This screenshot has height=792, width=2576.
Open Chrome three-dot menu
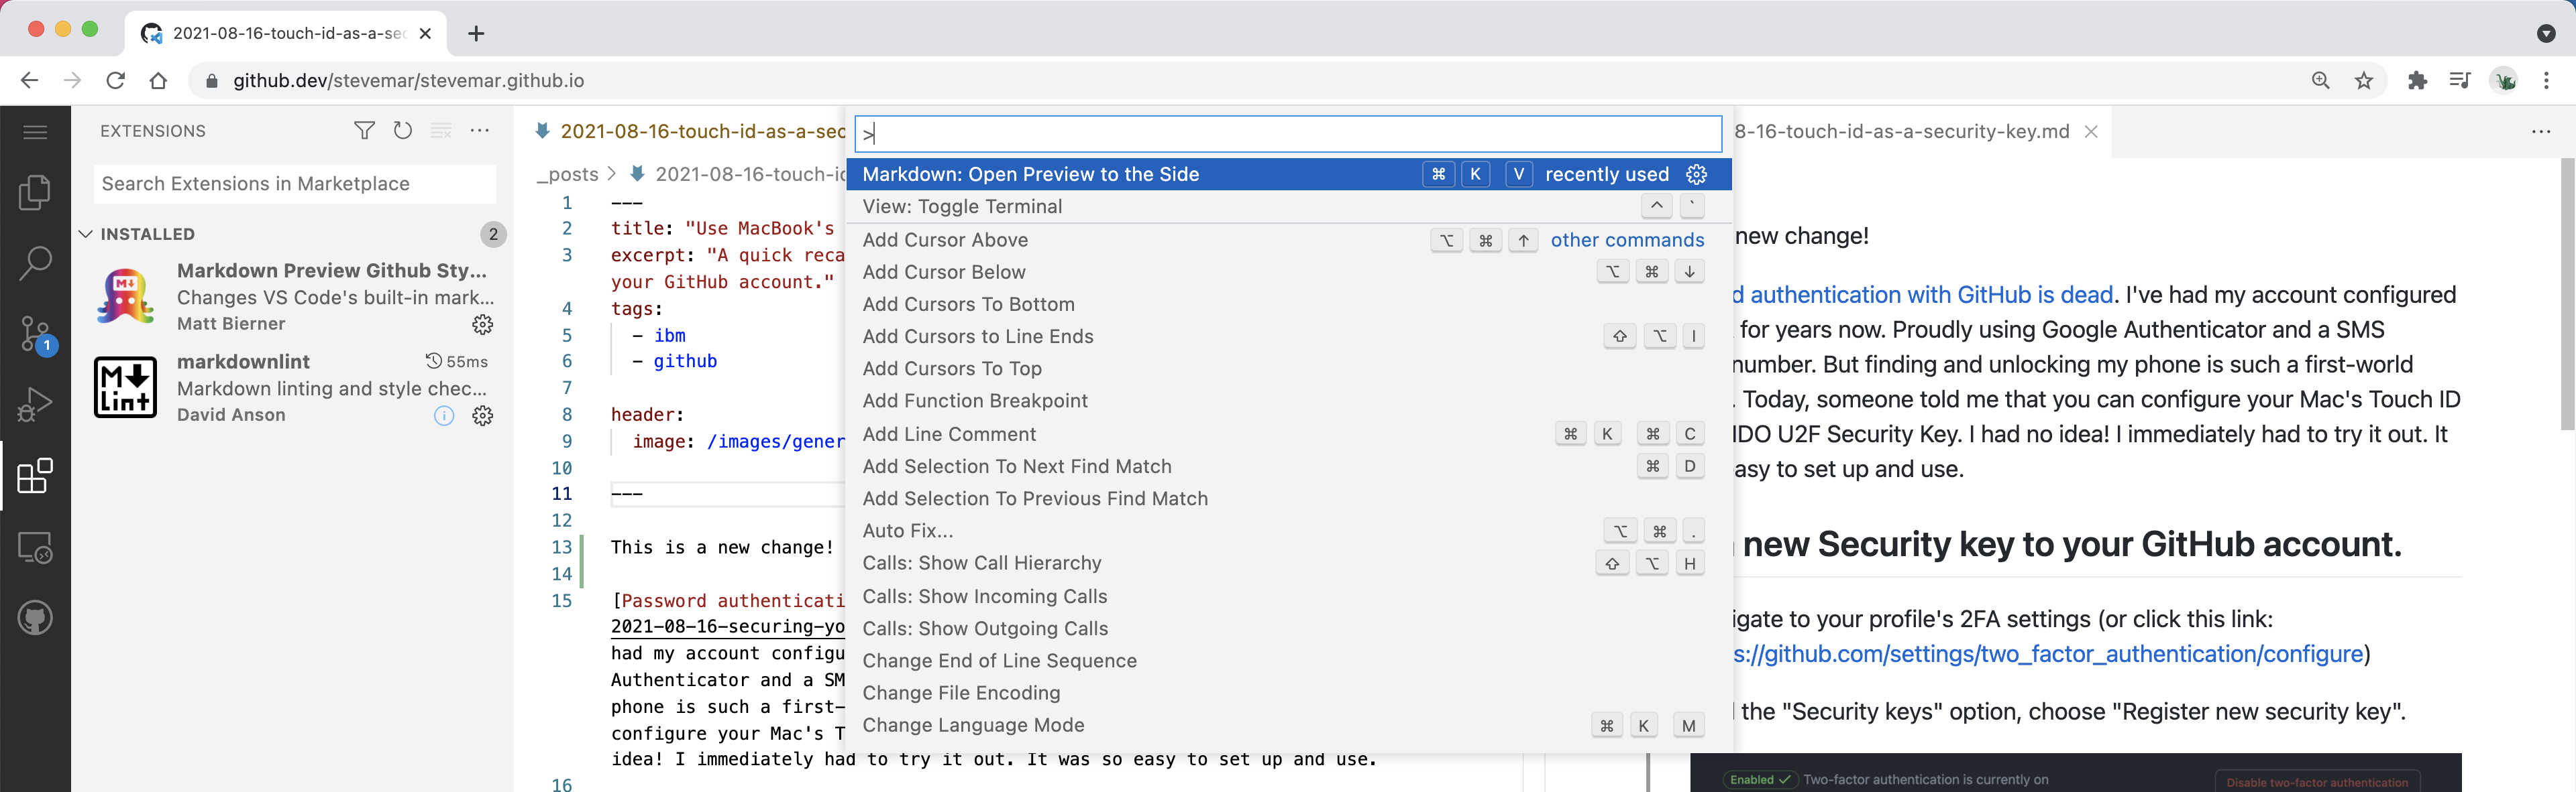coord(2547,81)
